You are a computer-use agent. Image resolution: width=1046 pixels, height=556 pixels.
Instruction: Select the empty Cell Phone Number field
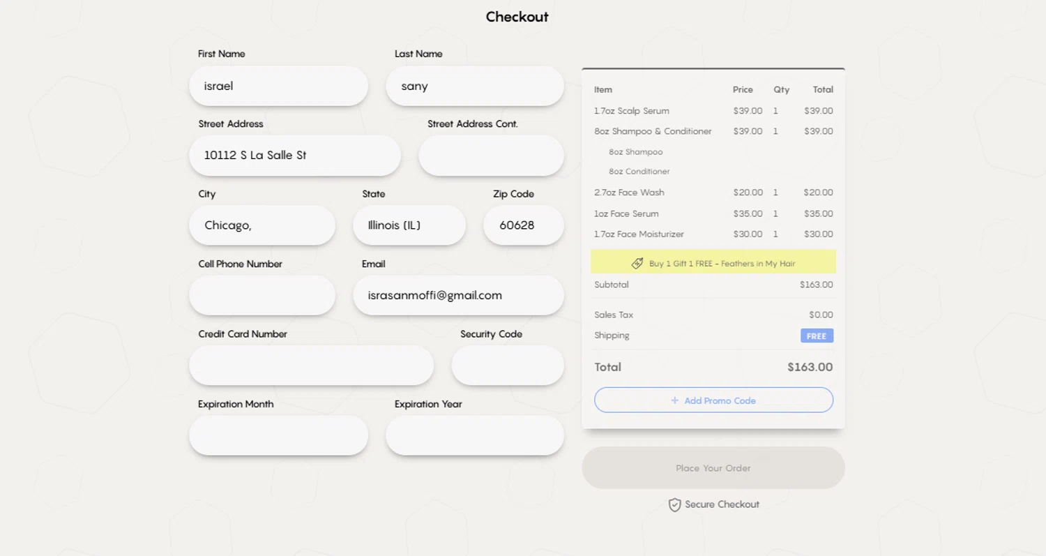262,295
